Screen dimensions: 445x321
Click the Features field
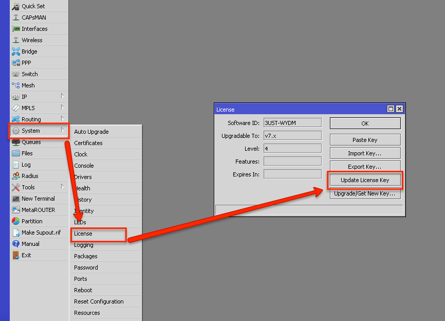coord(292,161)
